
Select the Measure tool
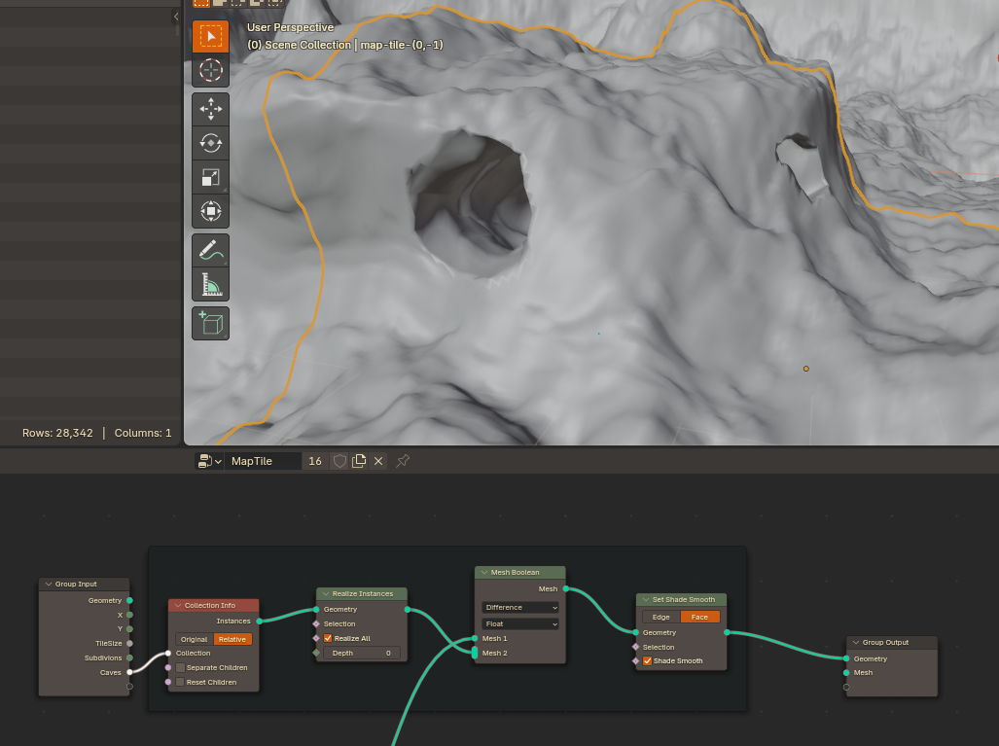210,285
